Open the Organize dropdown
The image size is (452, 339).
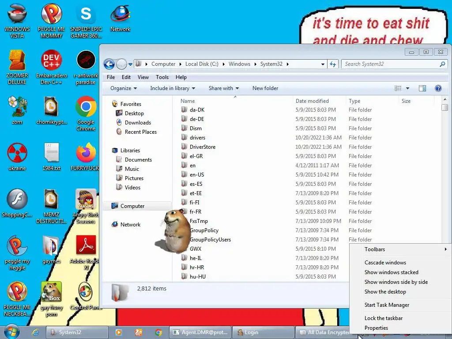[x=124, y=88]
